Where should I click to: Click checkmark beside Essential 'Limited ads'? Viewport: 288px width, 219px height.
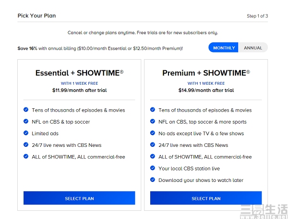click(26, 133)
